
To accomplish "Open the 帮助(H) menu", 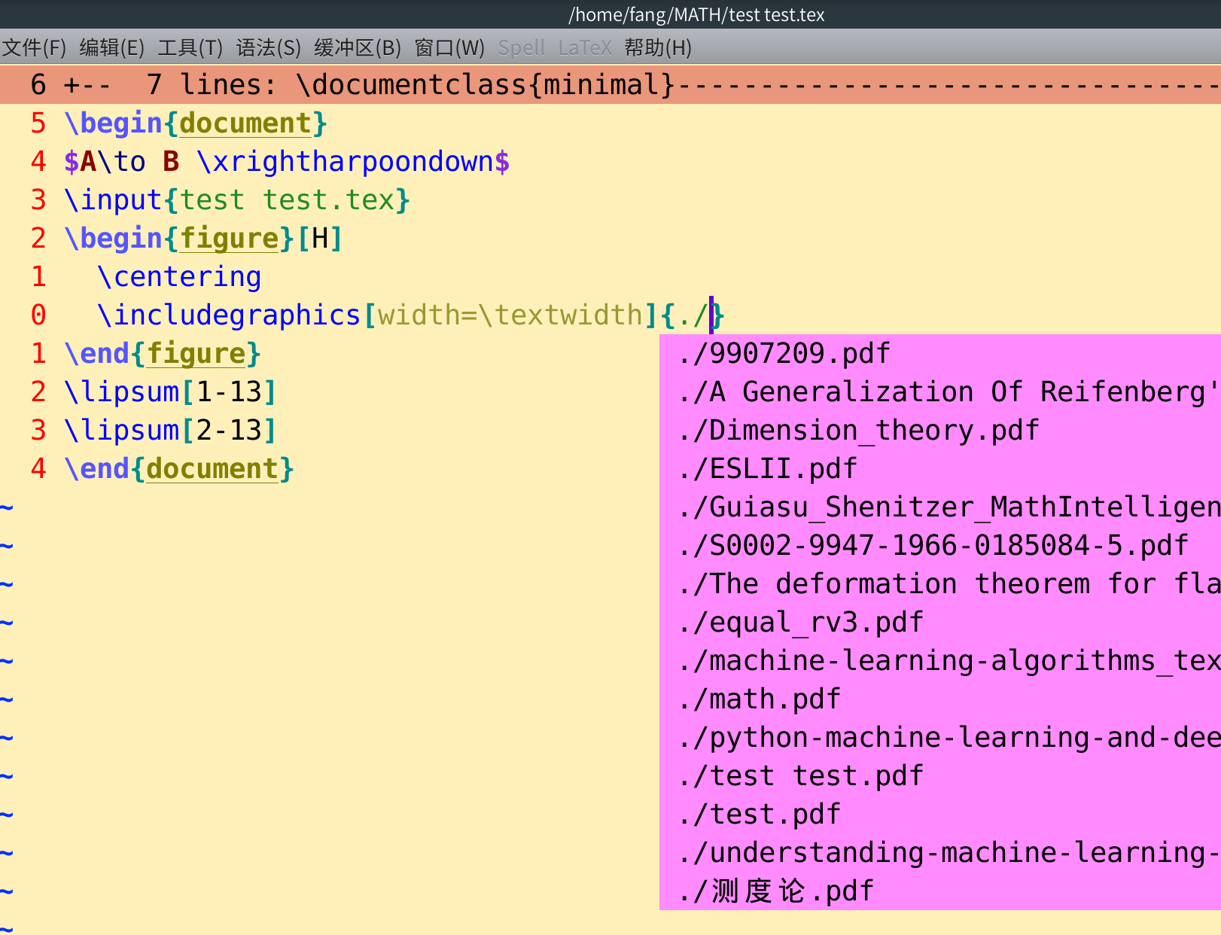I will 656,47.
